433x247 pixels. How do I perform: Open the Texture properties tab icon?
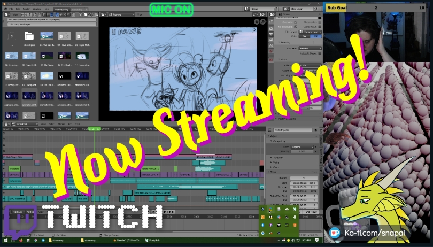(271, 60)
